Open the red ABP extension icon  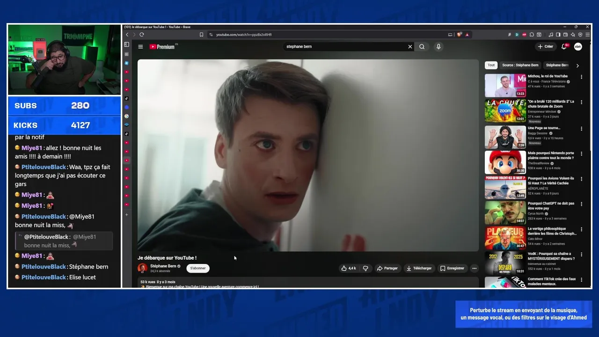point(524,35)
